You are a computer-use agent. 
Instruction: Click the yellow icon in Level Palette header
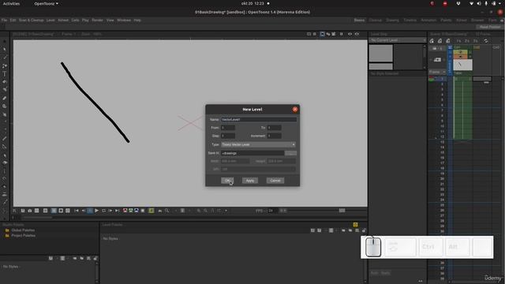(x=355, y=224)
